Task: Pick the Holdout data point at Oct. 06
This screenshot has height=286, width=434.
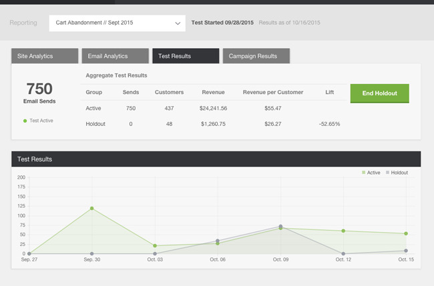Action: [218, 241]
